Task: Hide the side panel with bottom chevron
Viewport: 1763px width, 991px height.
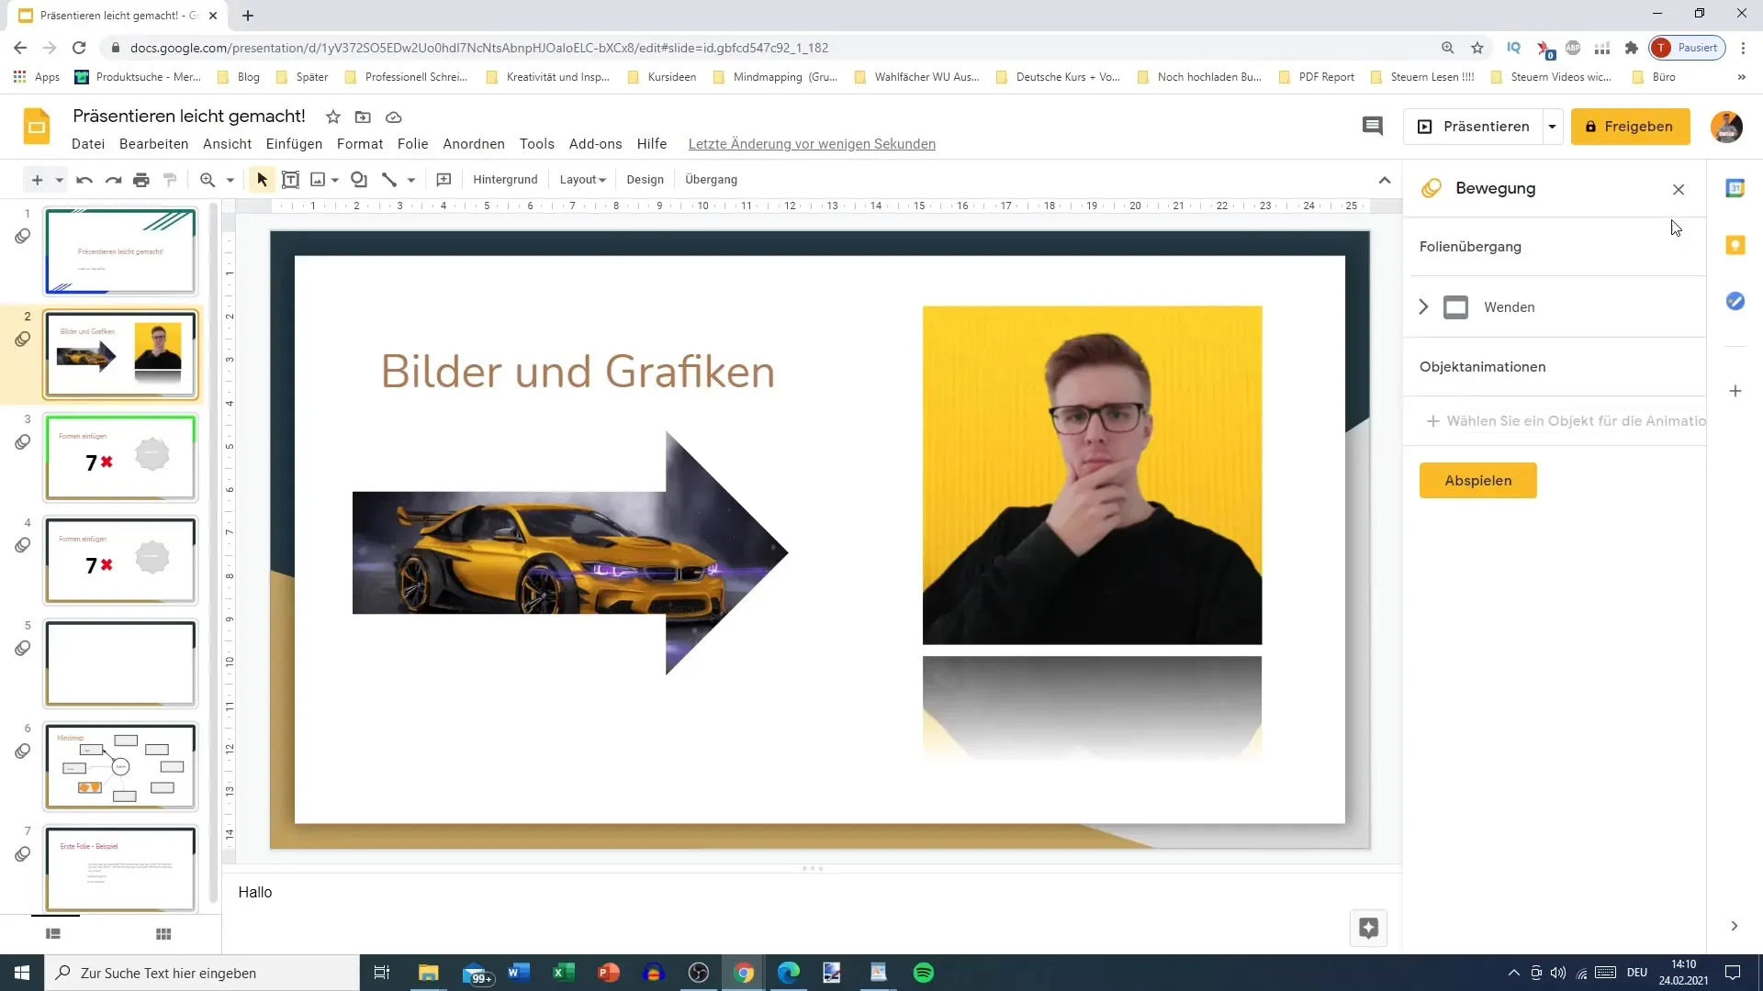Action: click(x=1734, y=926)
